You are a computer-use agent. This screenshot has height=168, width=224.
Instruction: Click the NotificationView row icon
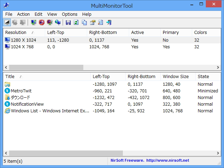click(x=7, y=104)
